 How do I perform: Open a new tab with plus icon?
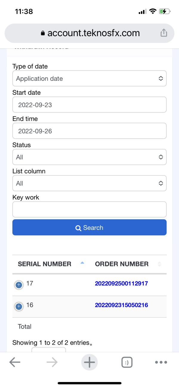(89, 362)
